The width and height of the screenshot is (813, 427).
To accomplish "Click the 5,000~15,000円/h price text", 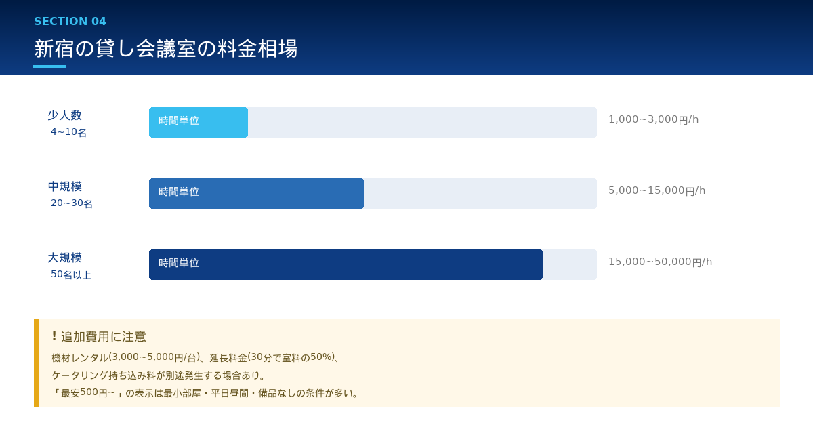I will point(656,190).
